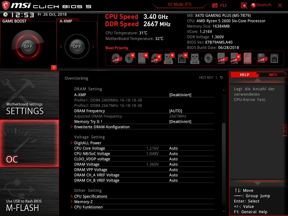Edit the DRAM VPP Voltage Auto field

173,170
